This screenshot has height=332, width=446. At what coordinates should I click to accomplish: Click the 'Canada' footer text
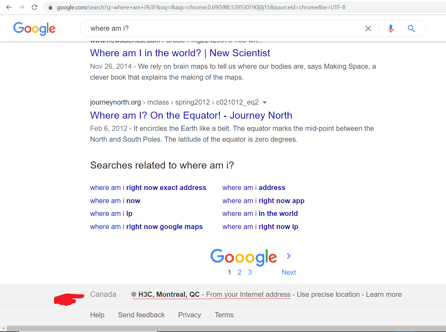click(103, 294)
